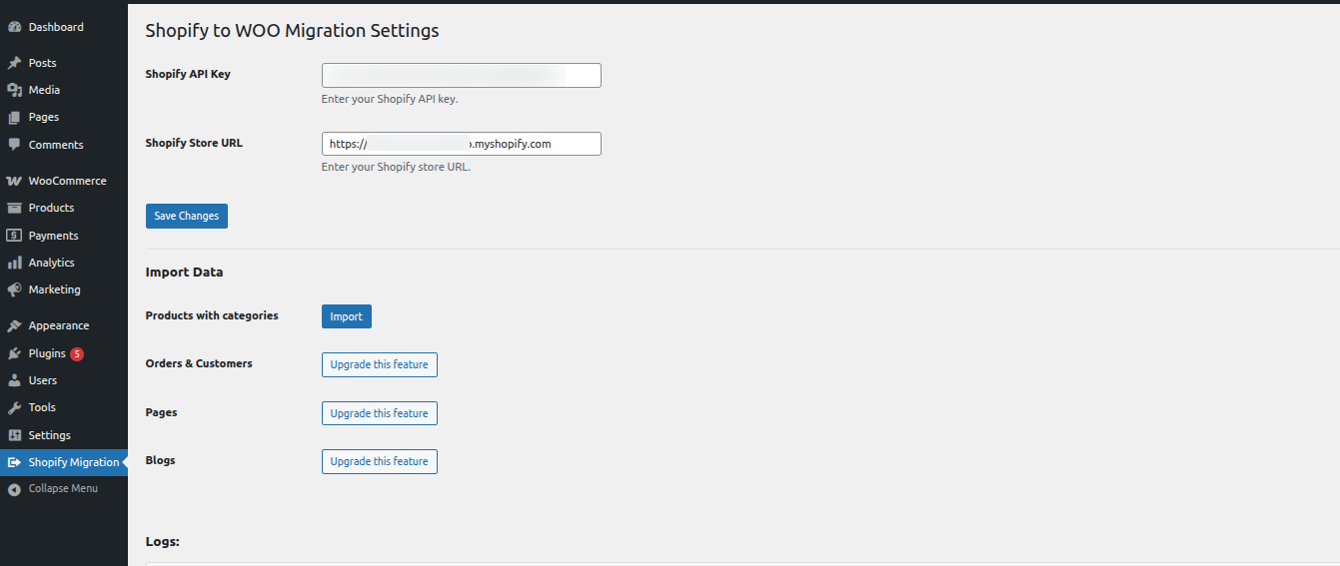Viewport: 1340px width, 566px height.
Task: Click the 'Logs:' heading
Action: click(163, 542)
